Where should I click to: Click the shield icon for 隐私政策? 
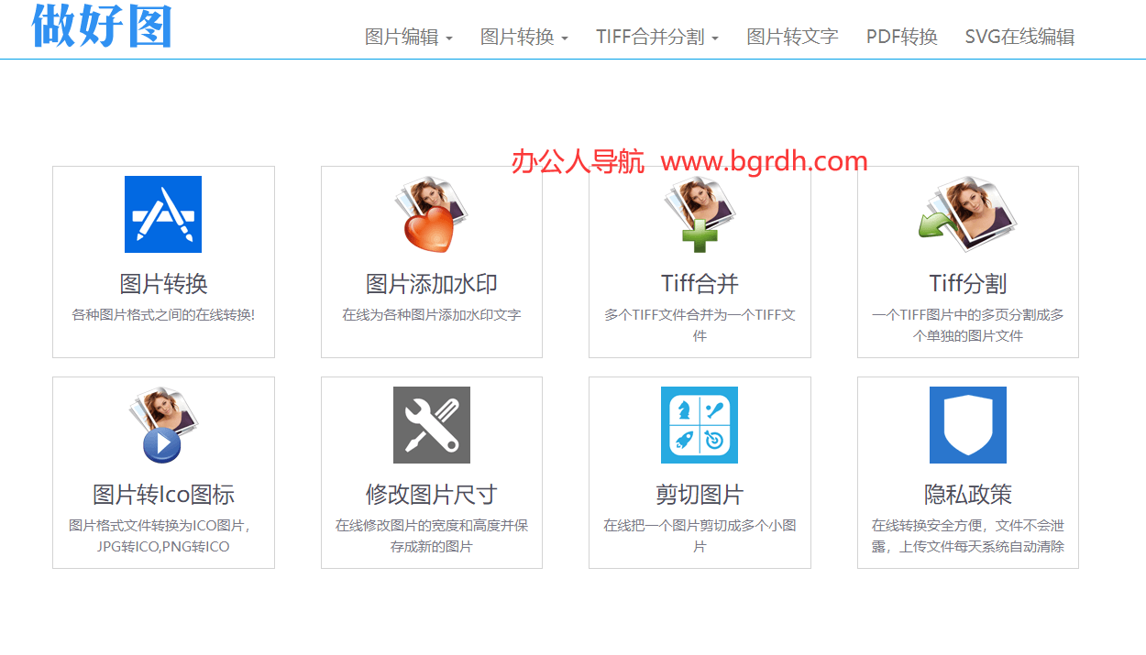point(967,425)
